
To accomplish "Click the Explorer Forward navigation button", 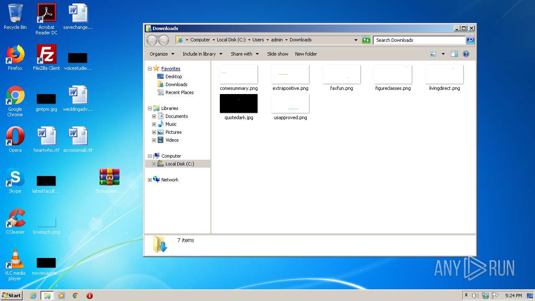I will pos(164,40).
